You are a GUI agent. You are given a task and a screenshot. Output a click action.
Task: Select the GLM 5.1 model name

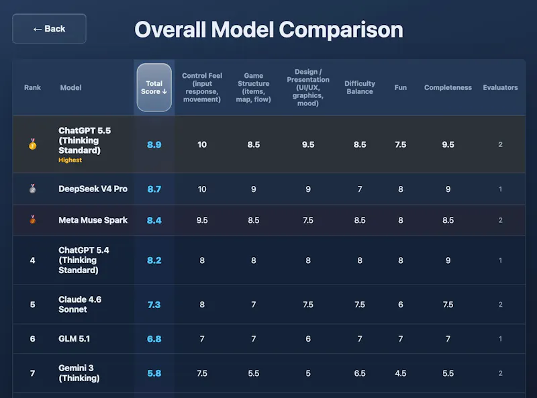[74, 339]
